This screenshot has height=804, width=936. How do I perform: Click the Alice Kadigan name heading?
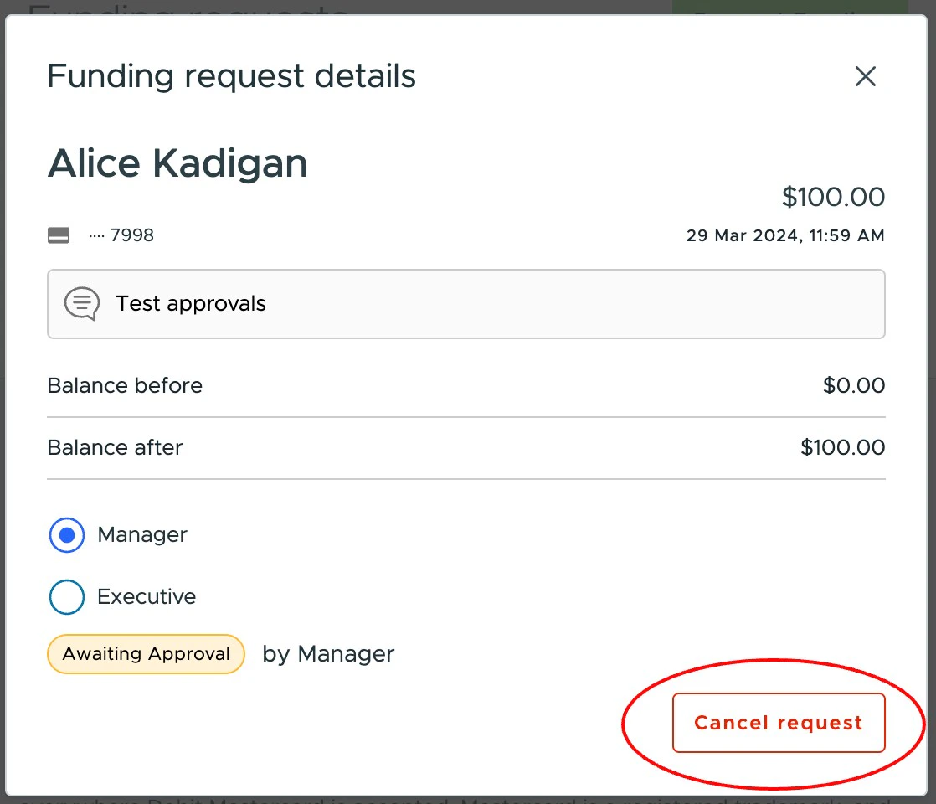pos(177,163)
